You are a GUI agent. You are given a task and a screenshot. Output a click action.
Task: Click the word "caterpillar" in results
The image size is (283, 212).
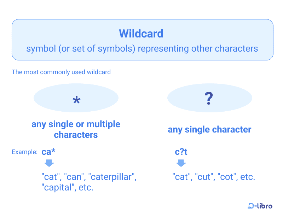(x=111, y=177)
